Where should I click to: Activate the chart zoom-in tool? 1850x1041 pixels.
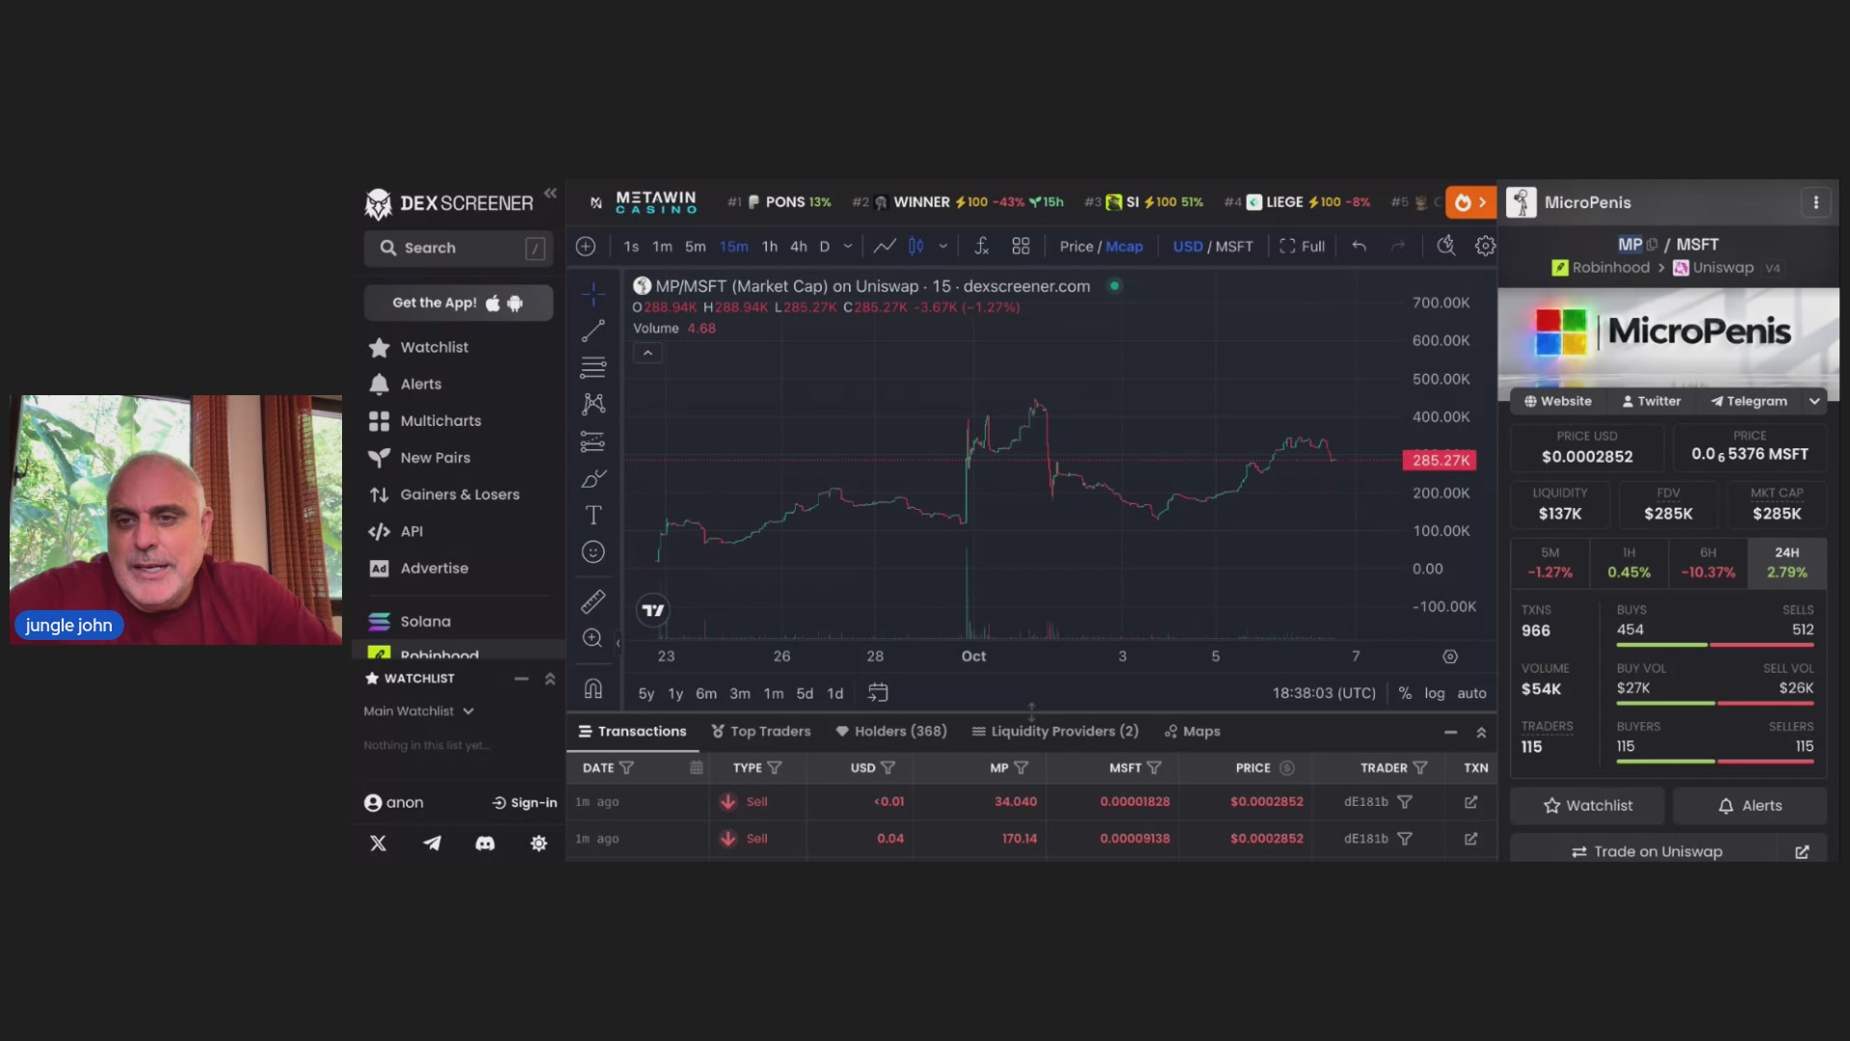tap(594, 638)
